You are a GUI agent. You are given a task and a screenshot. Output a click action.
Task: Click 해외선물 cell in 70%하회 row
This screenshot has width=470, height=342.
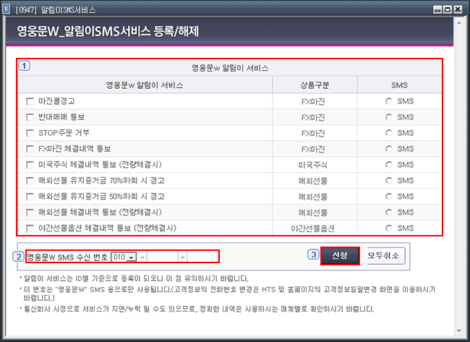[x=313, y=181]
